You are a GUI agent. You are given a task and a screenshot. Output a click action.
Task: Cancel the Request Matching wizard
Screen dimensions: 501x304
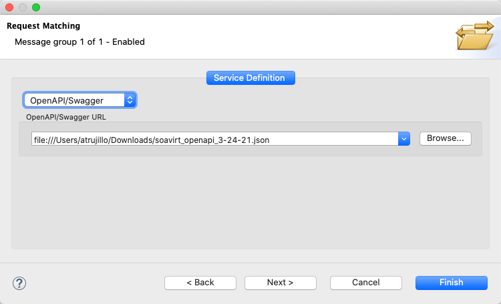click(366, 283)
